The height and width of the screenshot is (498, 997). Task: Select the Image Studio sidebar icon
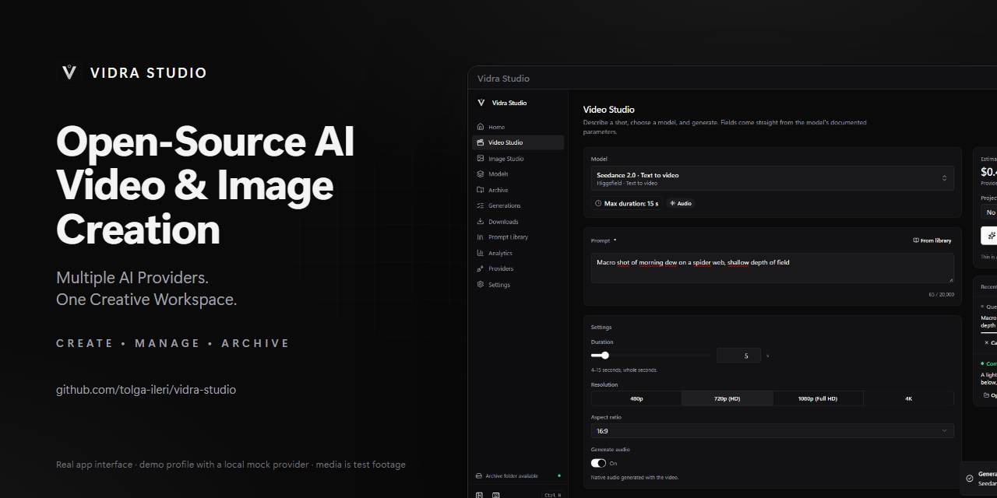(481, 159)
